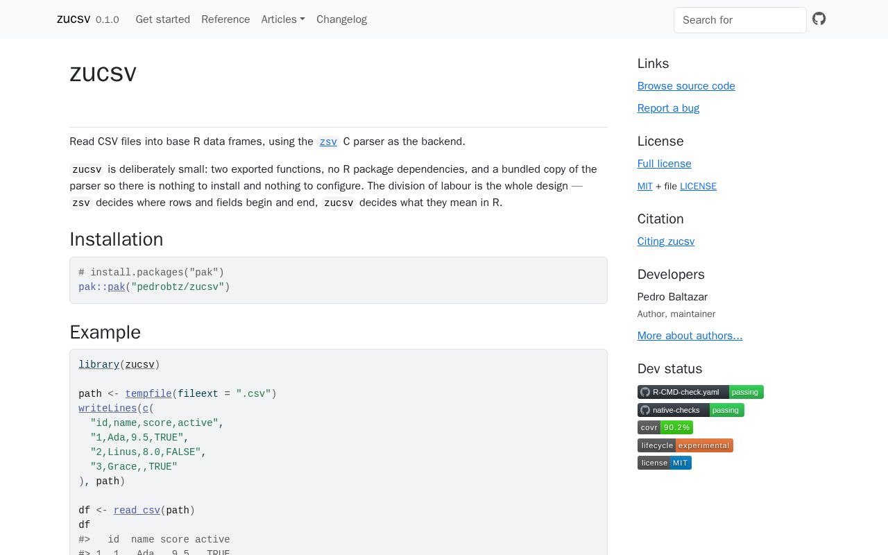
Task: Click the Installation heading
Action: point(117,239)
